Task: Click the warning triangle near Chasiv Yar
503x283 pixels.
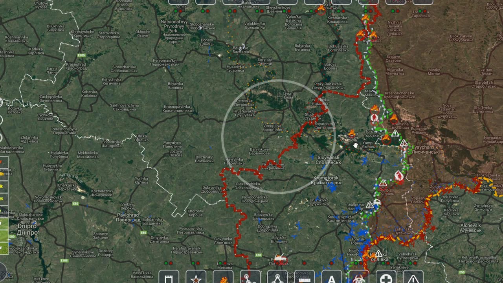Action: pyautogui.click(x=369, y=205)
